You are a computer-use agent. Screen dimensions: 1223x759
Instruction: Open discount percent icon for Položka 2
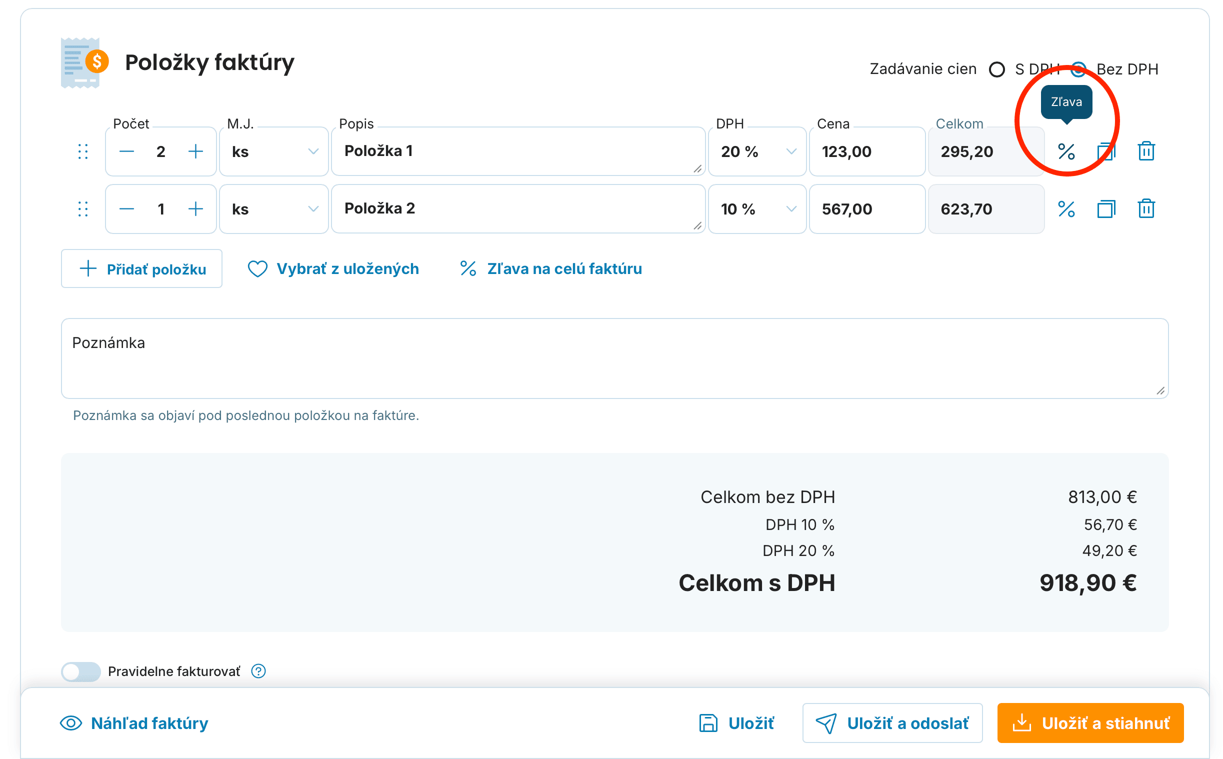(x=1065, y=209)
